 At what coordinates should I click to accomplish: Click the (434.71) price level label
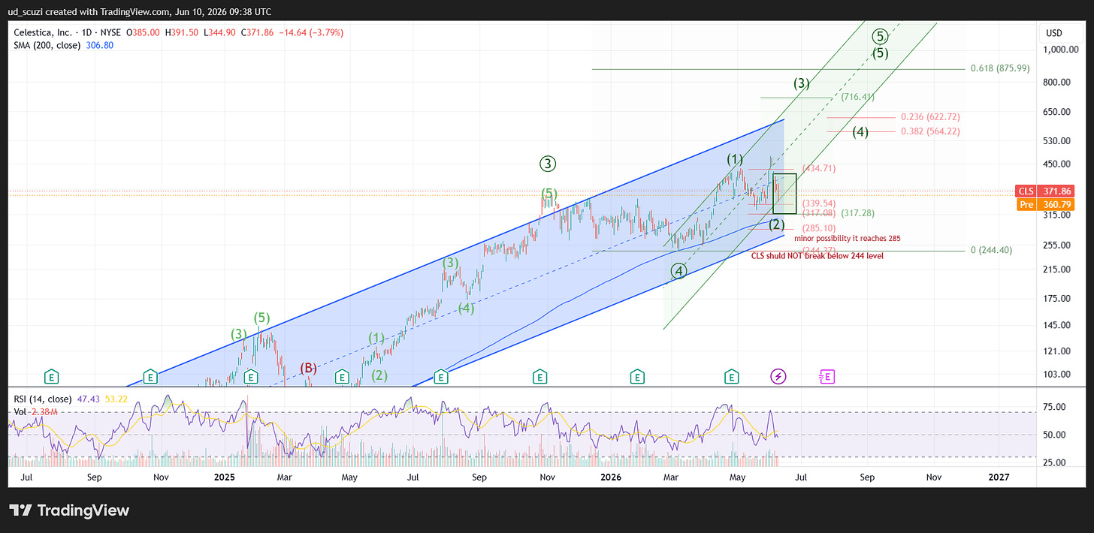(819, 168)
